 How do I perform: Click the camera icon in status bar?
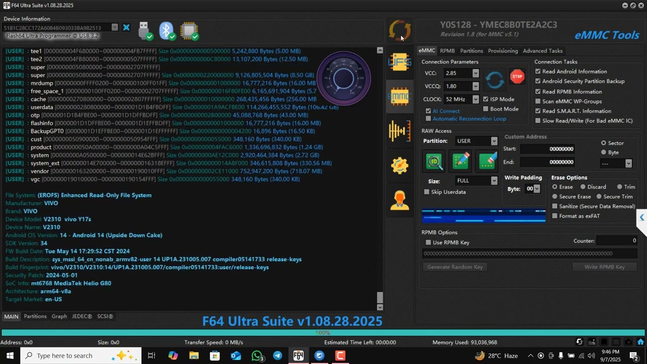point(628,342)
